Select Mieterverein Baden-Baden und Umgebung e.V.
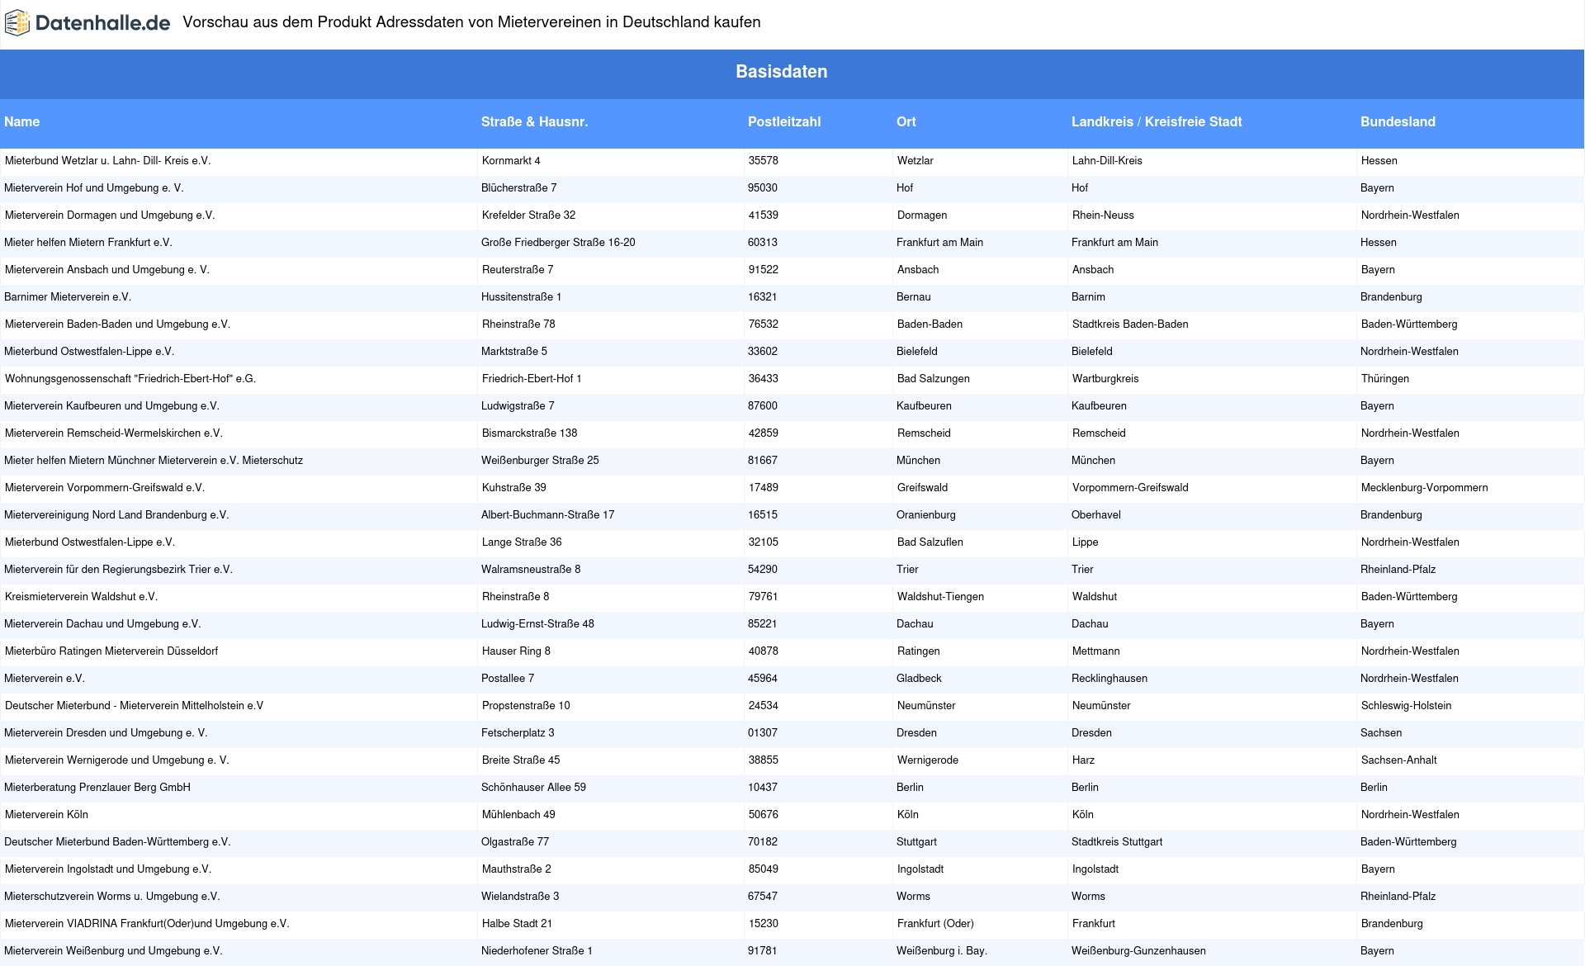Screen dimensions: 1585x966 [117, 324]
